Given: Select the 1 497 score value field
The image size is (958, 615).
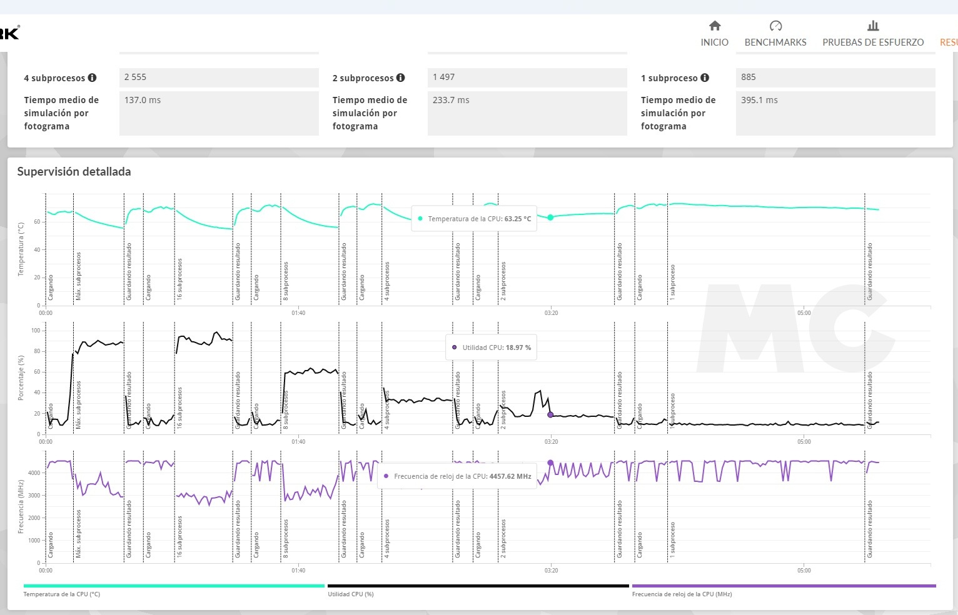Looking at the screenshot, I should pyautogui.click(x=527, y=77).
